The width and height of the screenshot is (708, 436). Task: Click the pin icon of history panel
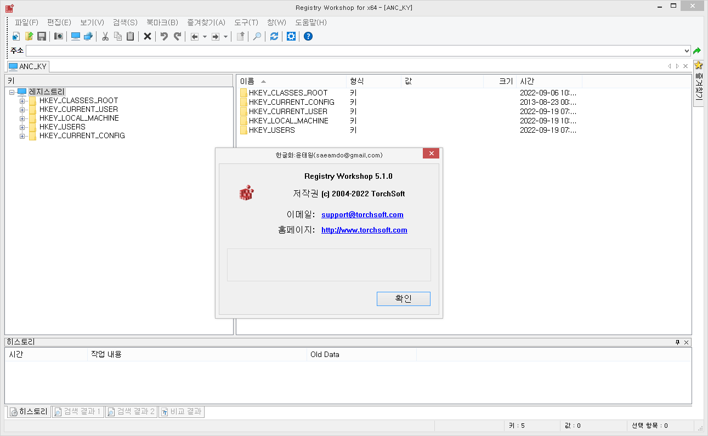click(677, 342)
